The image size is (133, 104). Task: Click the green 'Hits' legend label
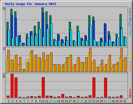[130, 11]
